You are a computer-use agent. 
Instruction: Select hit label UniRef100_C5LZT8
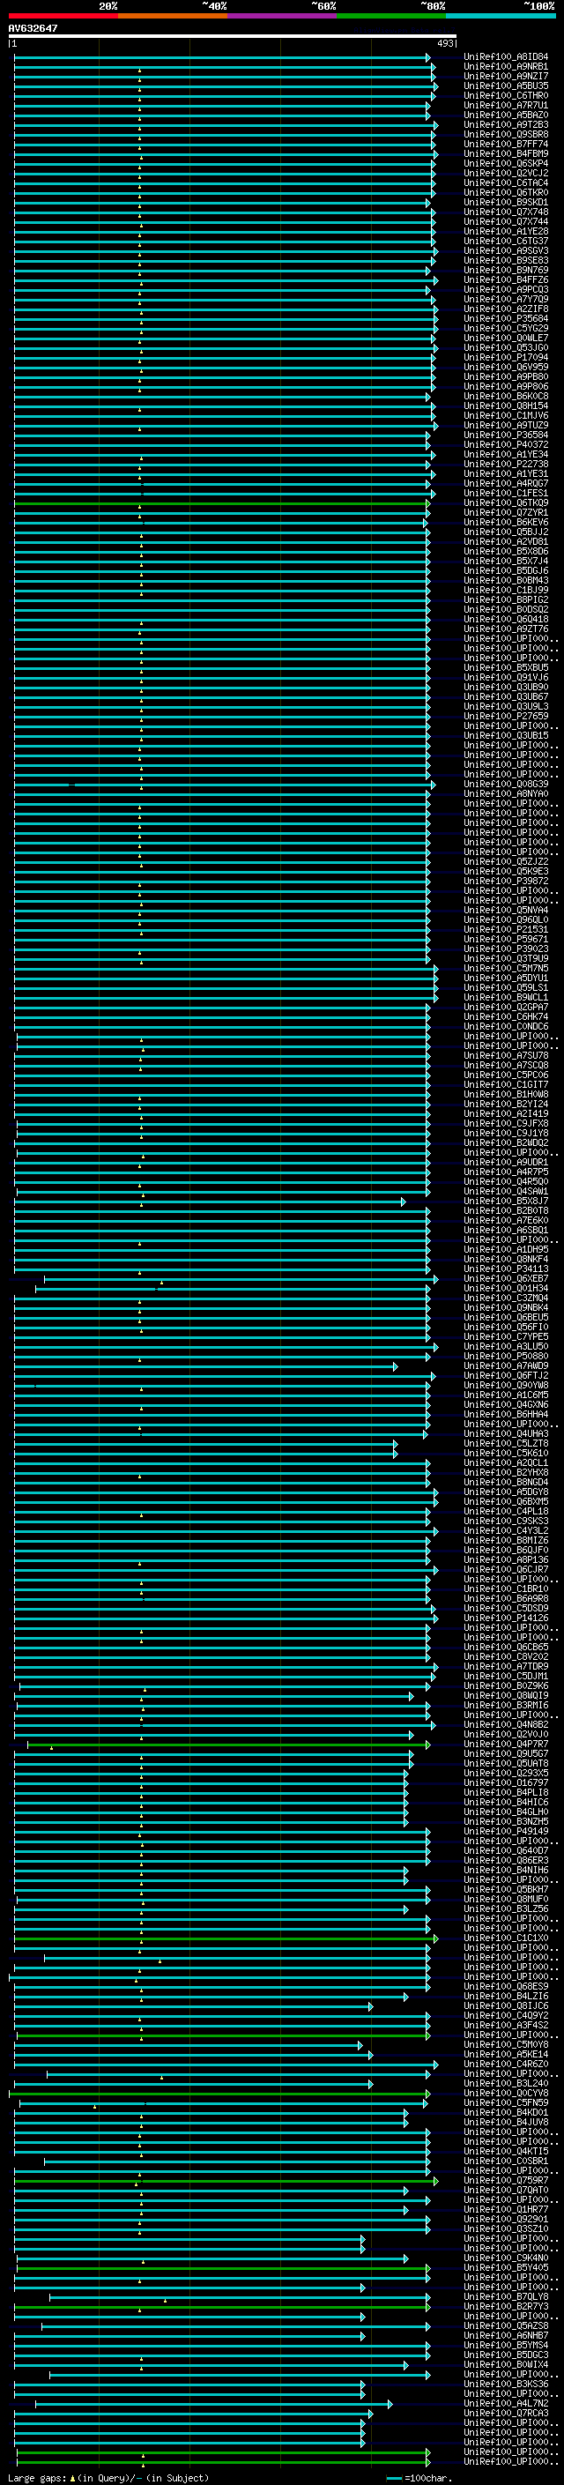505,1443
